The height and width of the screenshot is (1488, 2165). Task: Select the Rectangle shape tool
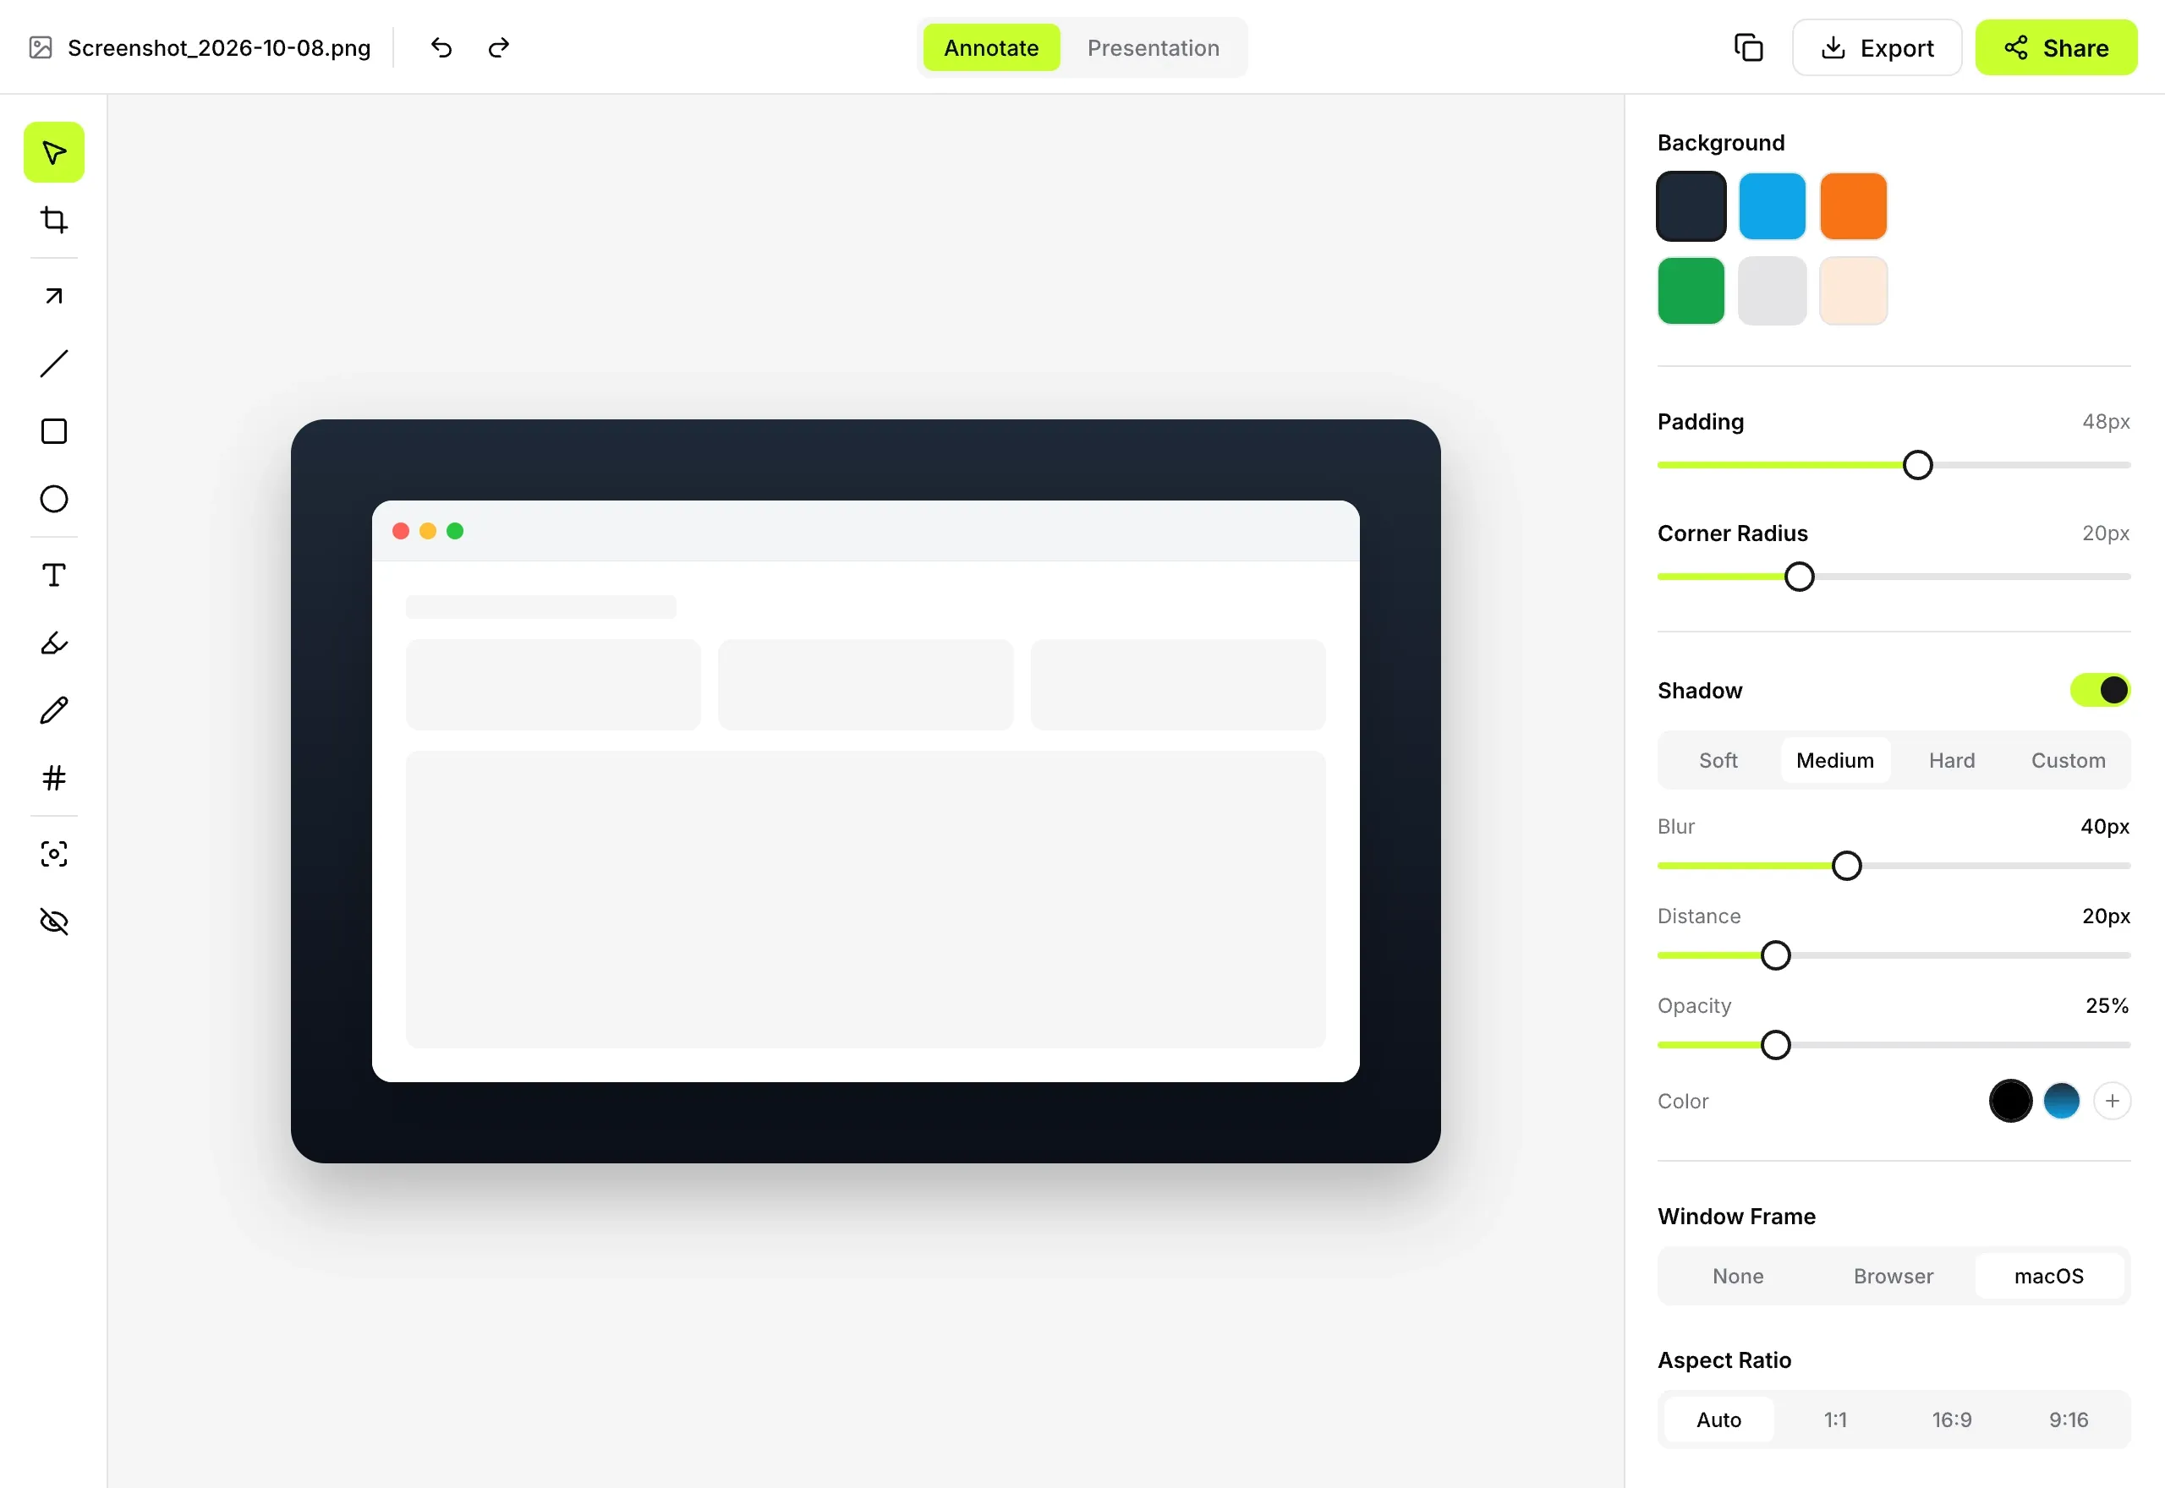pyautogui.click(x=54, y=432)
